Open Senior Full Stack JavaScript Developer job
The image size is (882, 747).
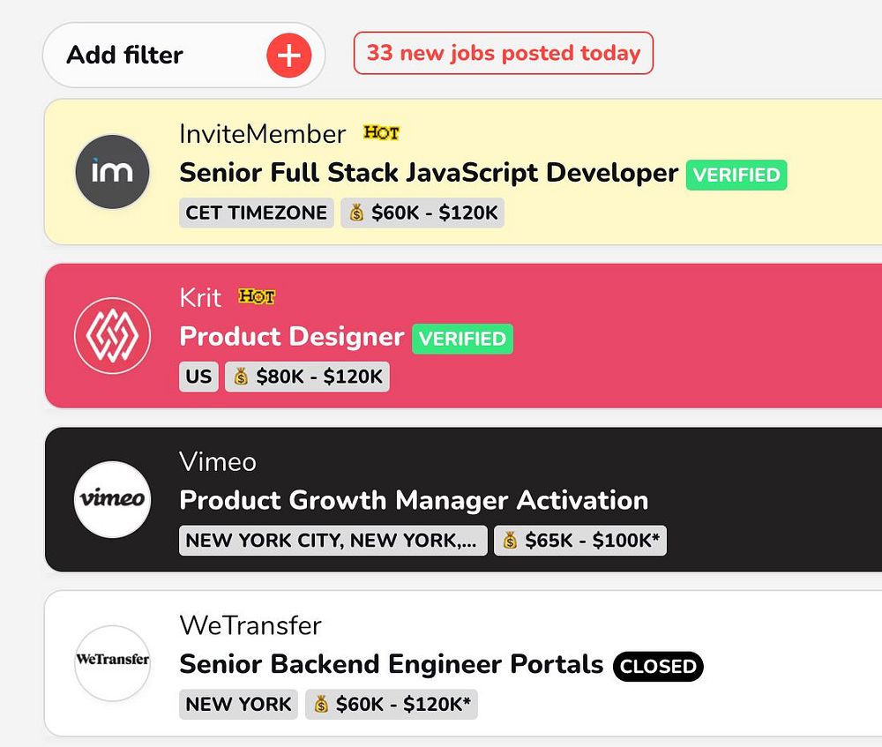[429, 173]
